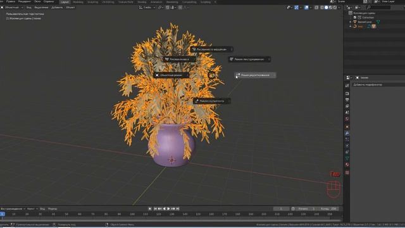The height and width of the screenshot is (228, 405).
Task: Click the outliner search field
Action: coord(378,8)
